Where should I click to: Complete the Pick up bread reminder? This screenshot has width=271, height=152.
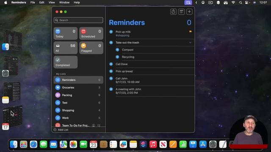(111, 71)
